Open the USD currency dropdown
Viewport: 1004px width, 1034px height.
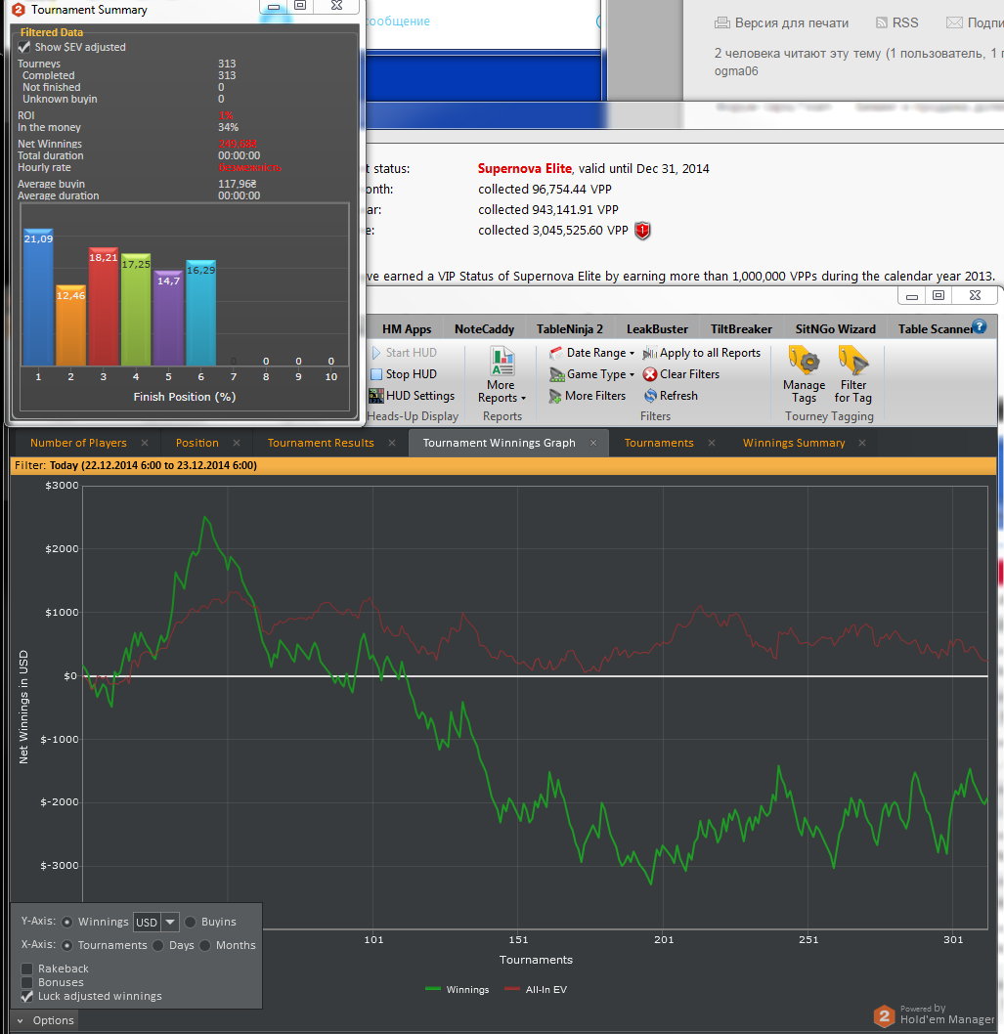(170, 922)
